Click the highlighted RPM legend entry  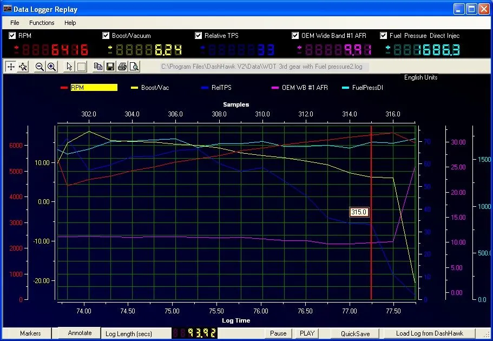93,88
